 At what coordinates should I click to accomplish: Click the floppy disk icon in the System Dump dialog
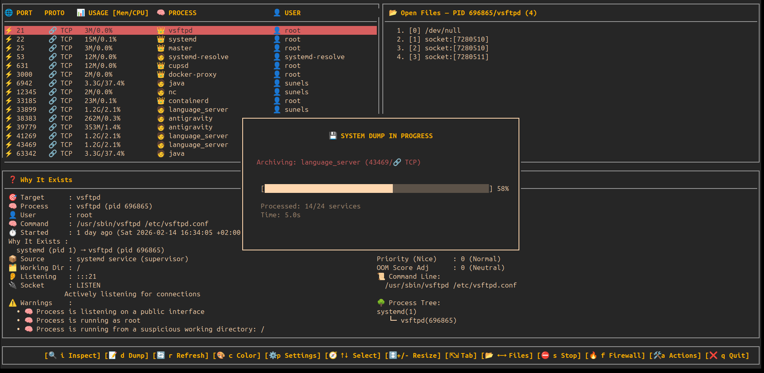point(333,135)
